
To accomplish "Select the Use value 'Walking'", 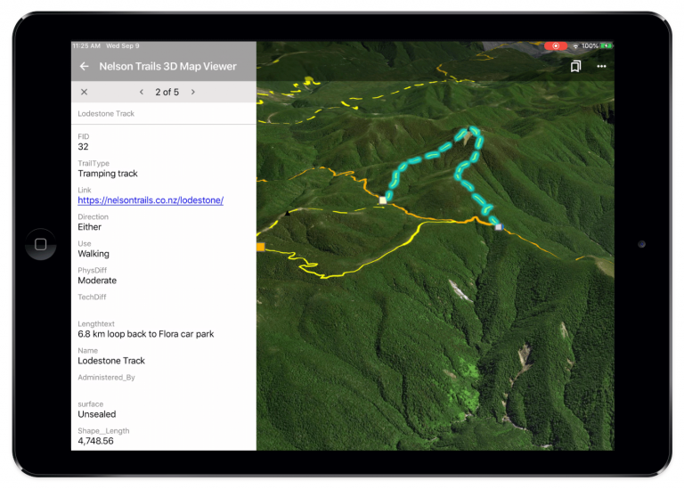I will (94, 254).
